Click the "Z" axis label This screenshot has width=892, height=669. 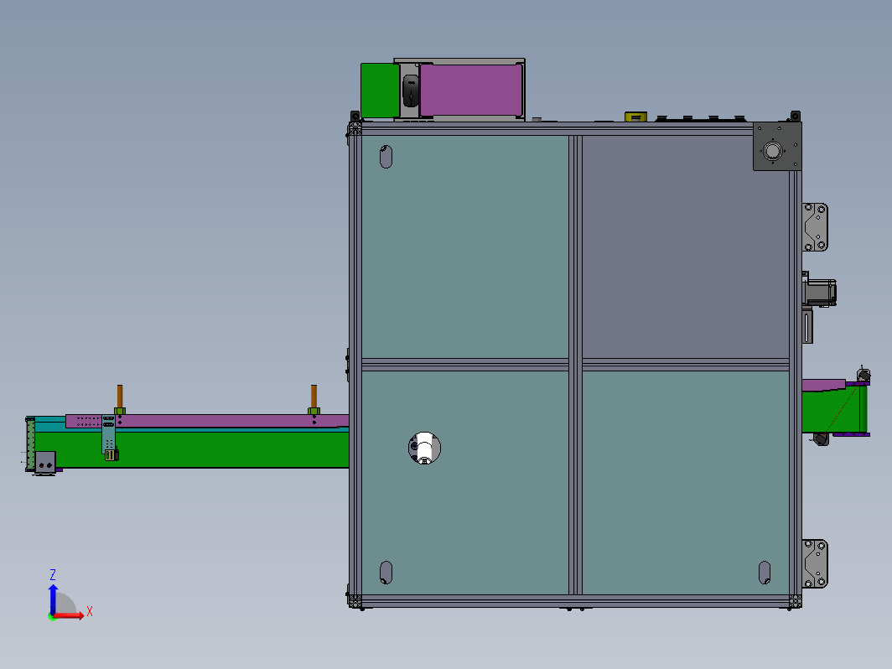(x=53, y=574)
